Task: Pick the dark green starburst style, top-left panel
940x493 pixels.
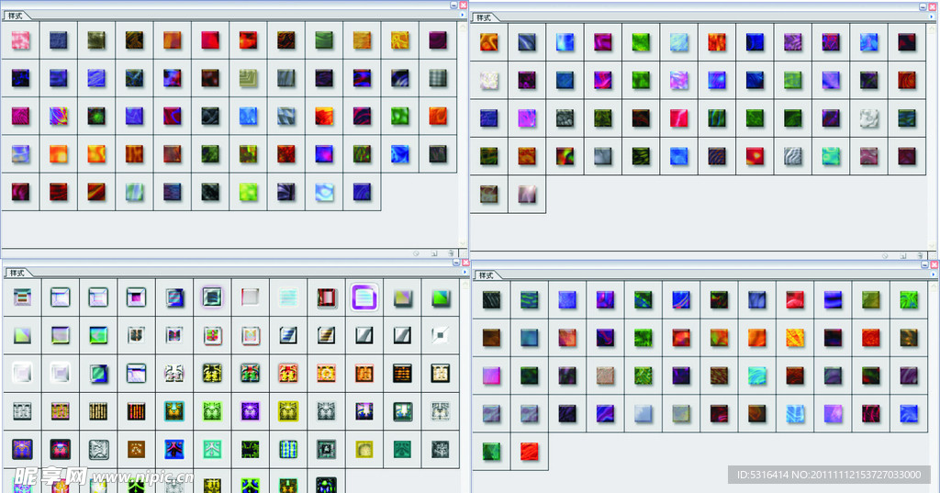Action: pos(95,117)
